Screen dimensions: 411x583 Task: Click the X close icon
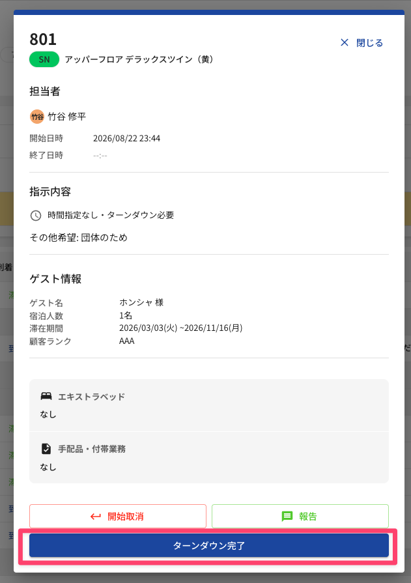point(345,43)
